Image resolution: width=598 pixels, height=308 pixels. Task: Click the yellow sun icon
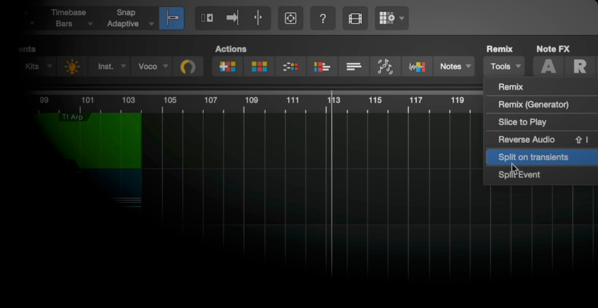pos(72,67)
